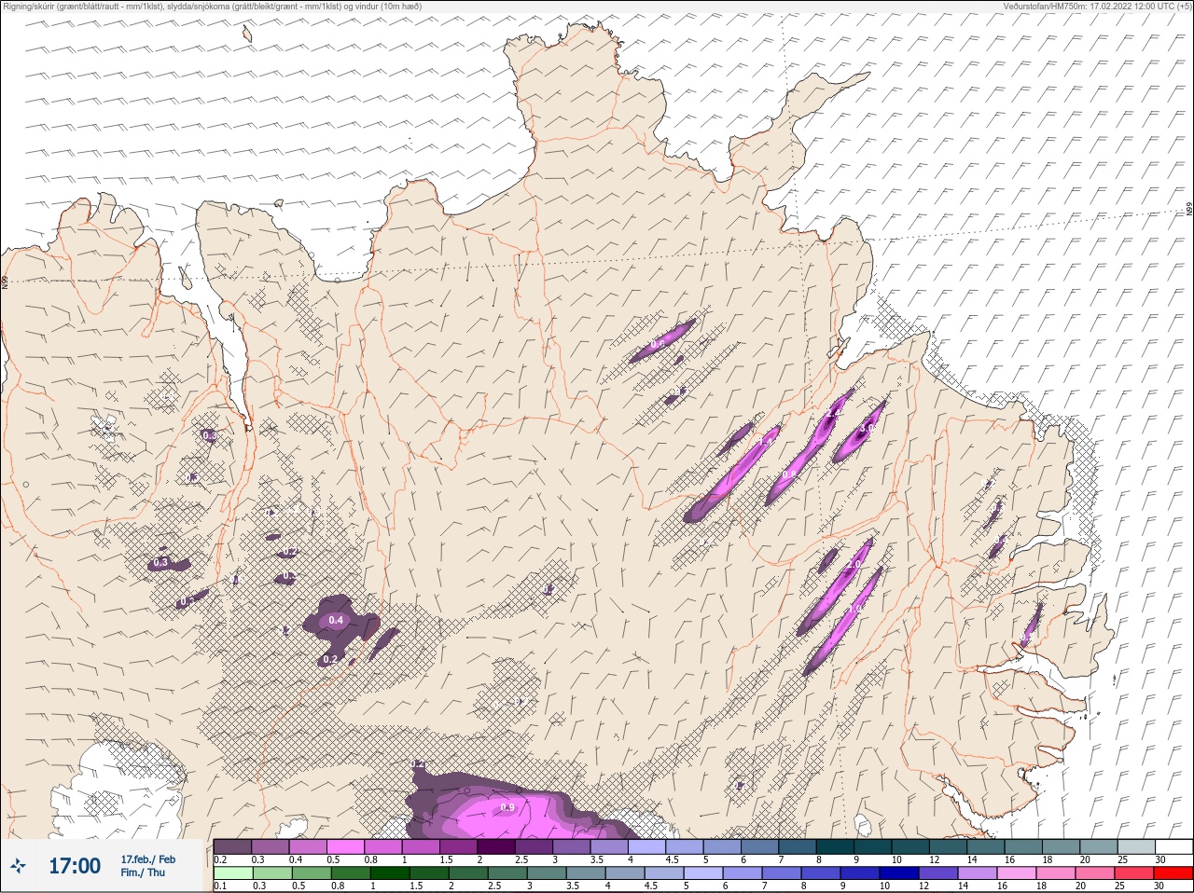Click the 'Fim./ Thu' weekday text
The width and height of the screenshot is (1194, 893).
click(x=143, y=872)
